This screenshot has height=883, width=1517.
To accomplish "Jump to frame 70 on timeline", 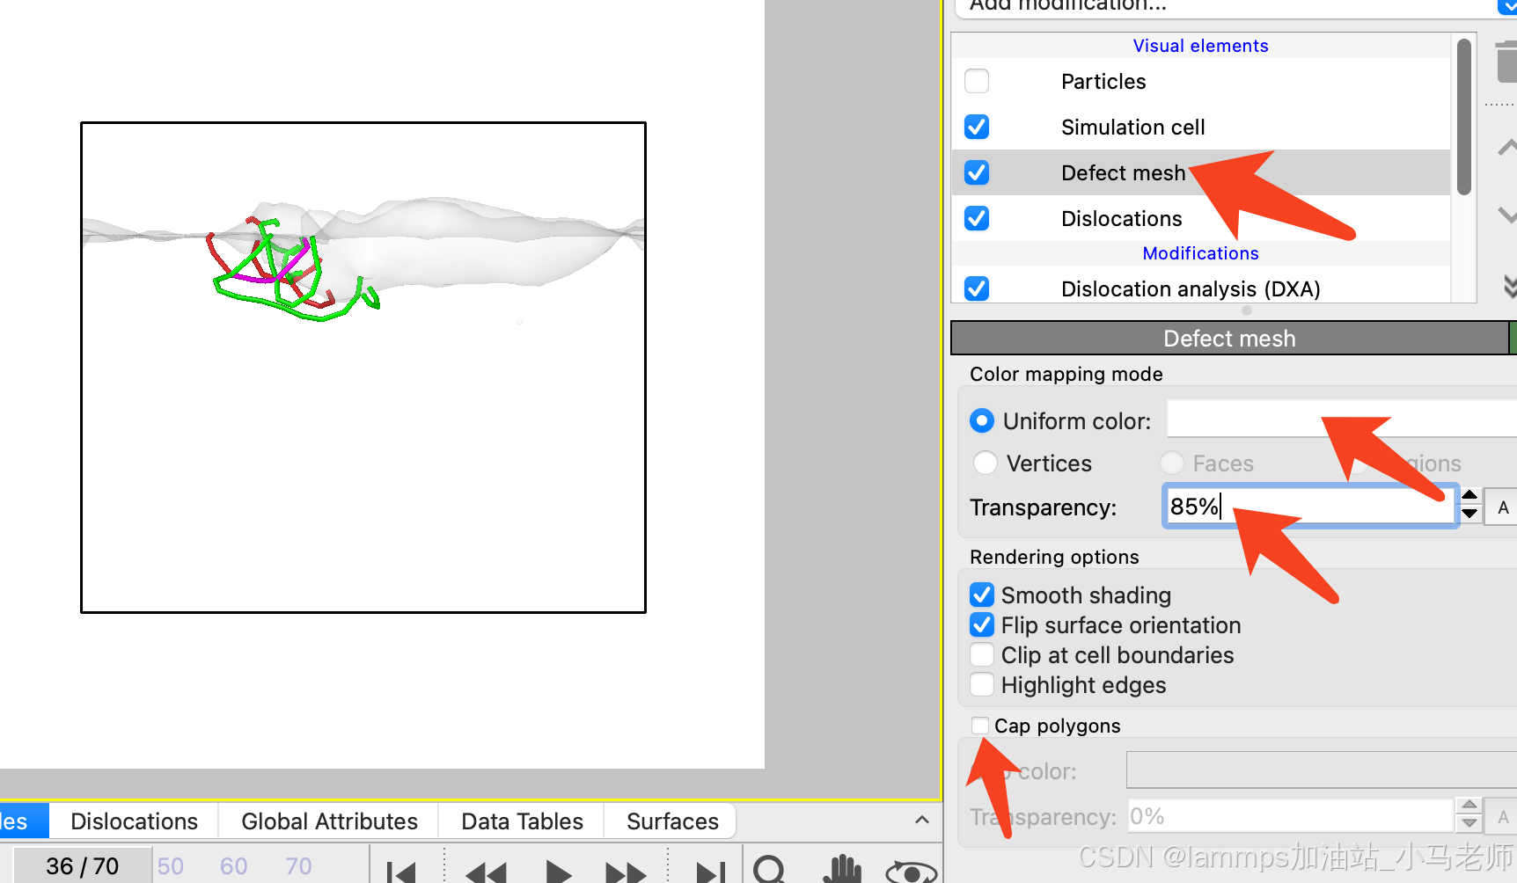I will click(x=298, y=866).
